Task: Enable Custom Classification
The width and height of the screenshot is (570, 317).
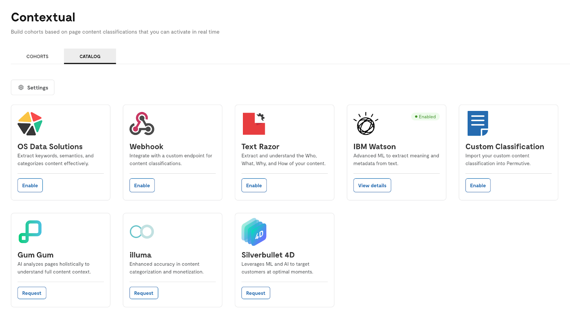Action: (x=478, y=185)
